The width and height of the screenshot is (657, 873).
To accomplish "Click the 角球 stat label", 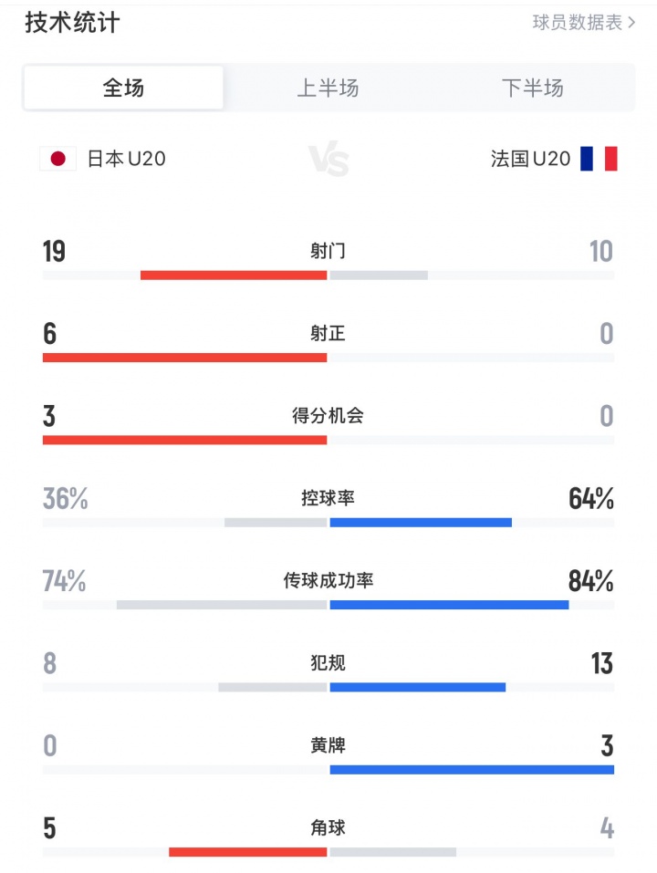I will pos(328,828).
